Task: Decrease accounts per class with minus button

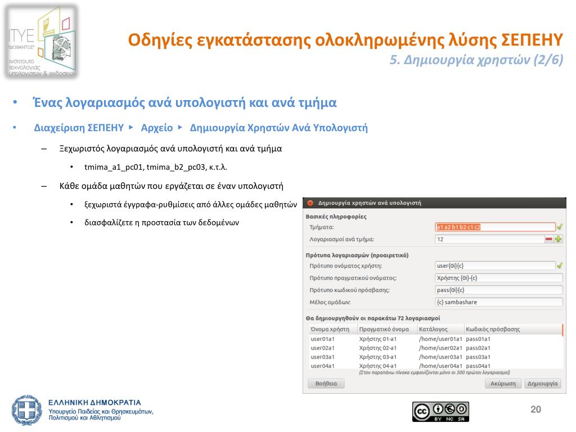Action: point(549,239)
